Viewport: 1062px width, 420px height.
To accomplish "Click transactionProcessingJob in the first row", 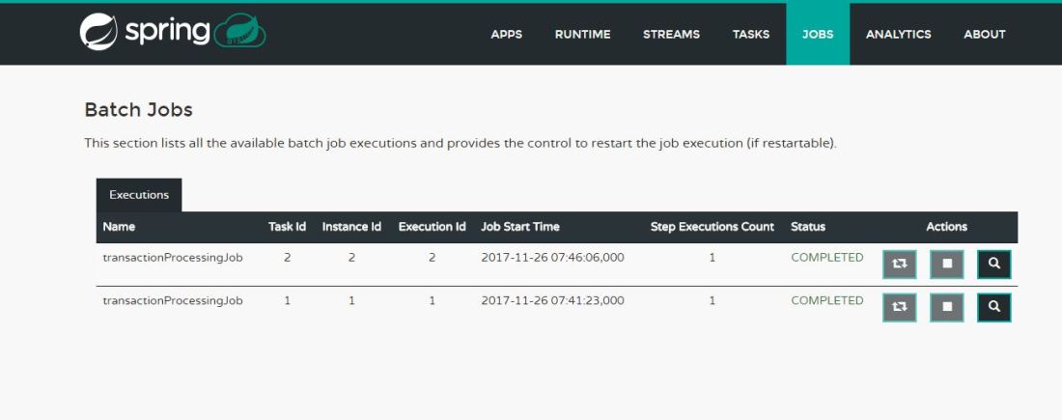I will click(173, 258).
